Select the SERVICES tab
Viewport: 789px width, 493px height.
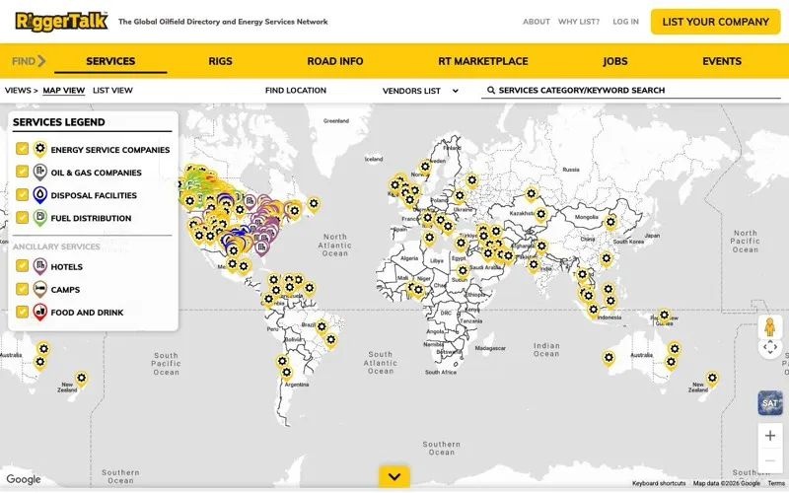pos(110,61)
